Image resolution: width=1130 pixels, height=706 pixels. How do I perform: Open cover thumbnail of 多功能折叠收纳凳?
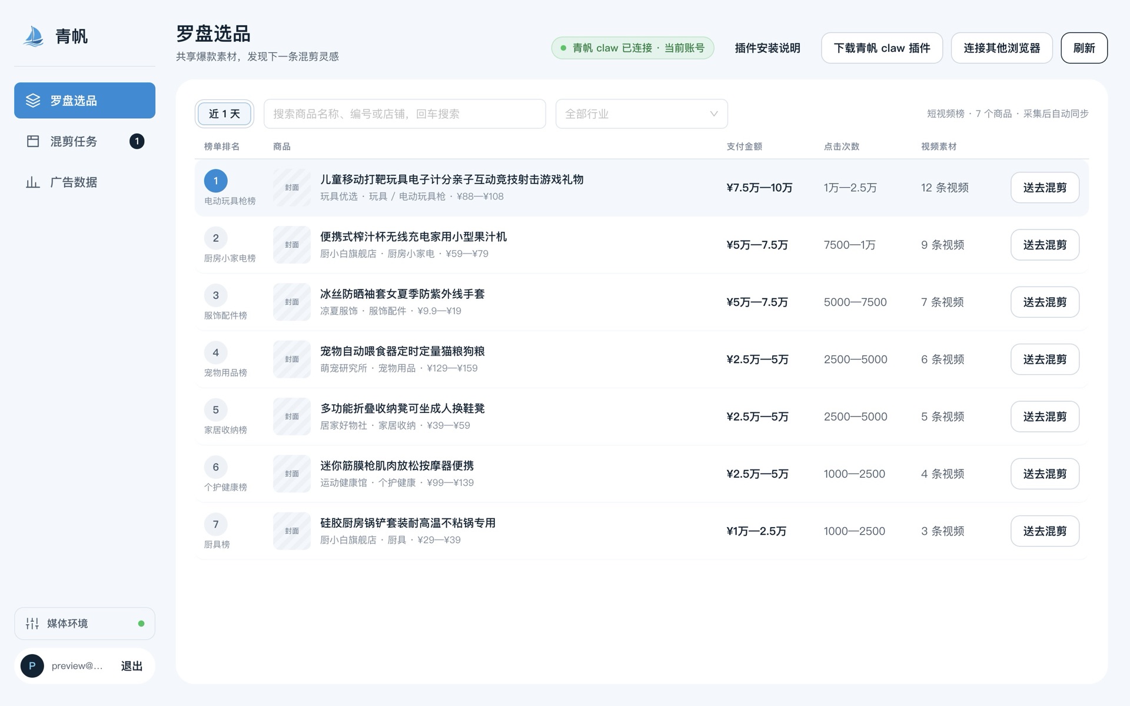pyautogui.click(x=292, y=417)
